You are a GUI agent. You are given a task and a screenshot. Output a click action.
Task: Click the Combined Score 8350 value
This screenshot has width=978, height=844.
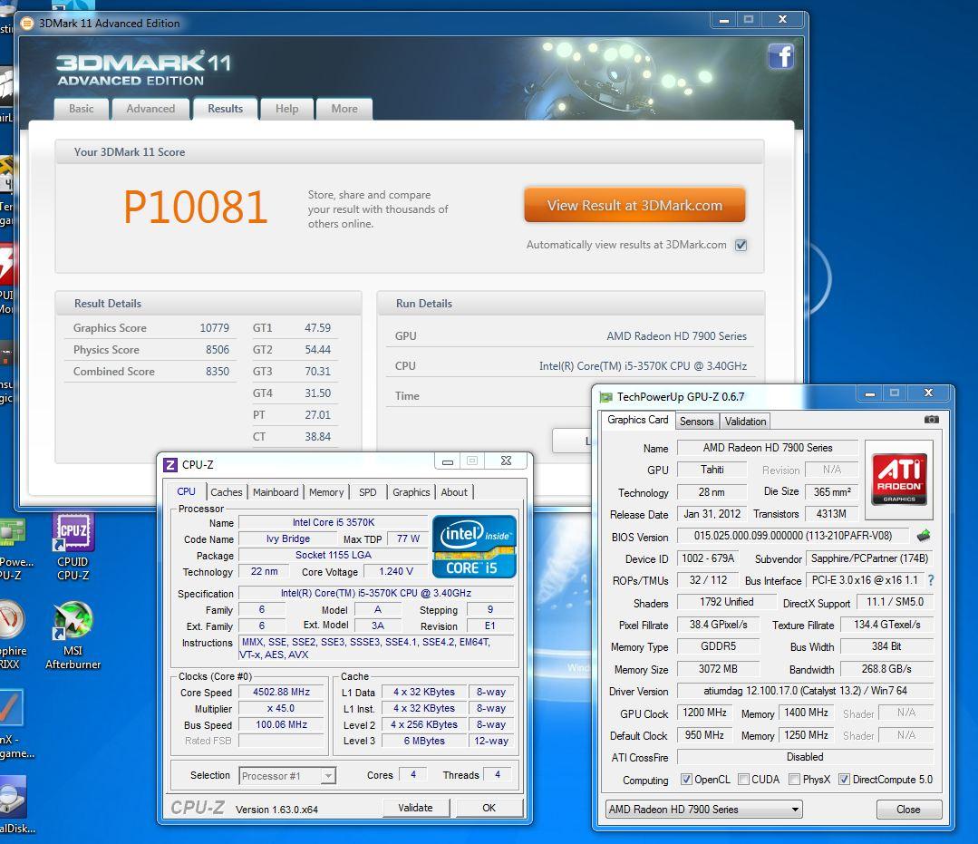217,371
